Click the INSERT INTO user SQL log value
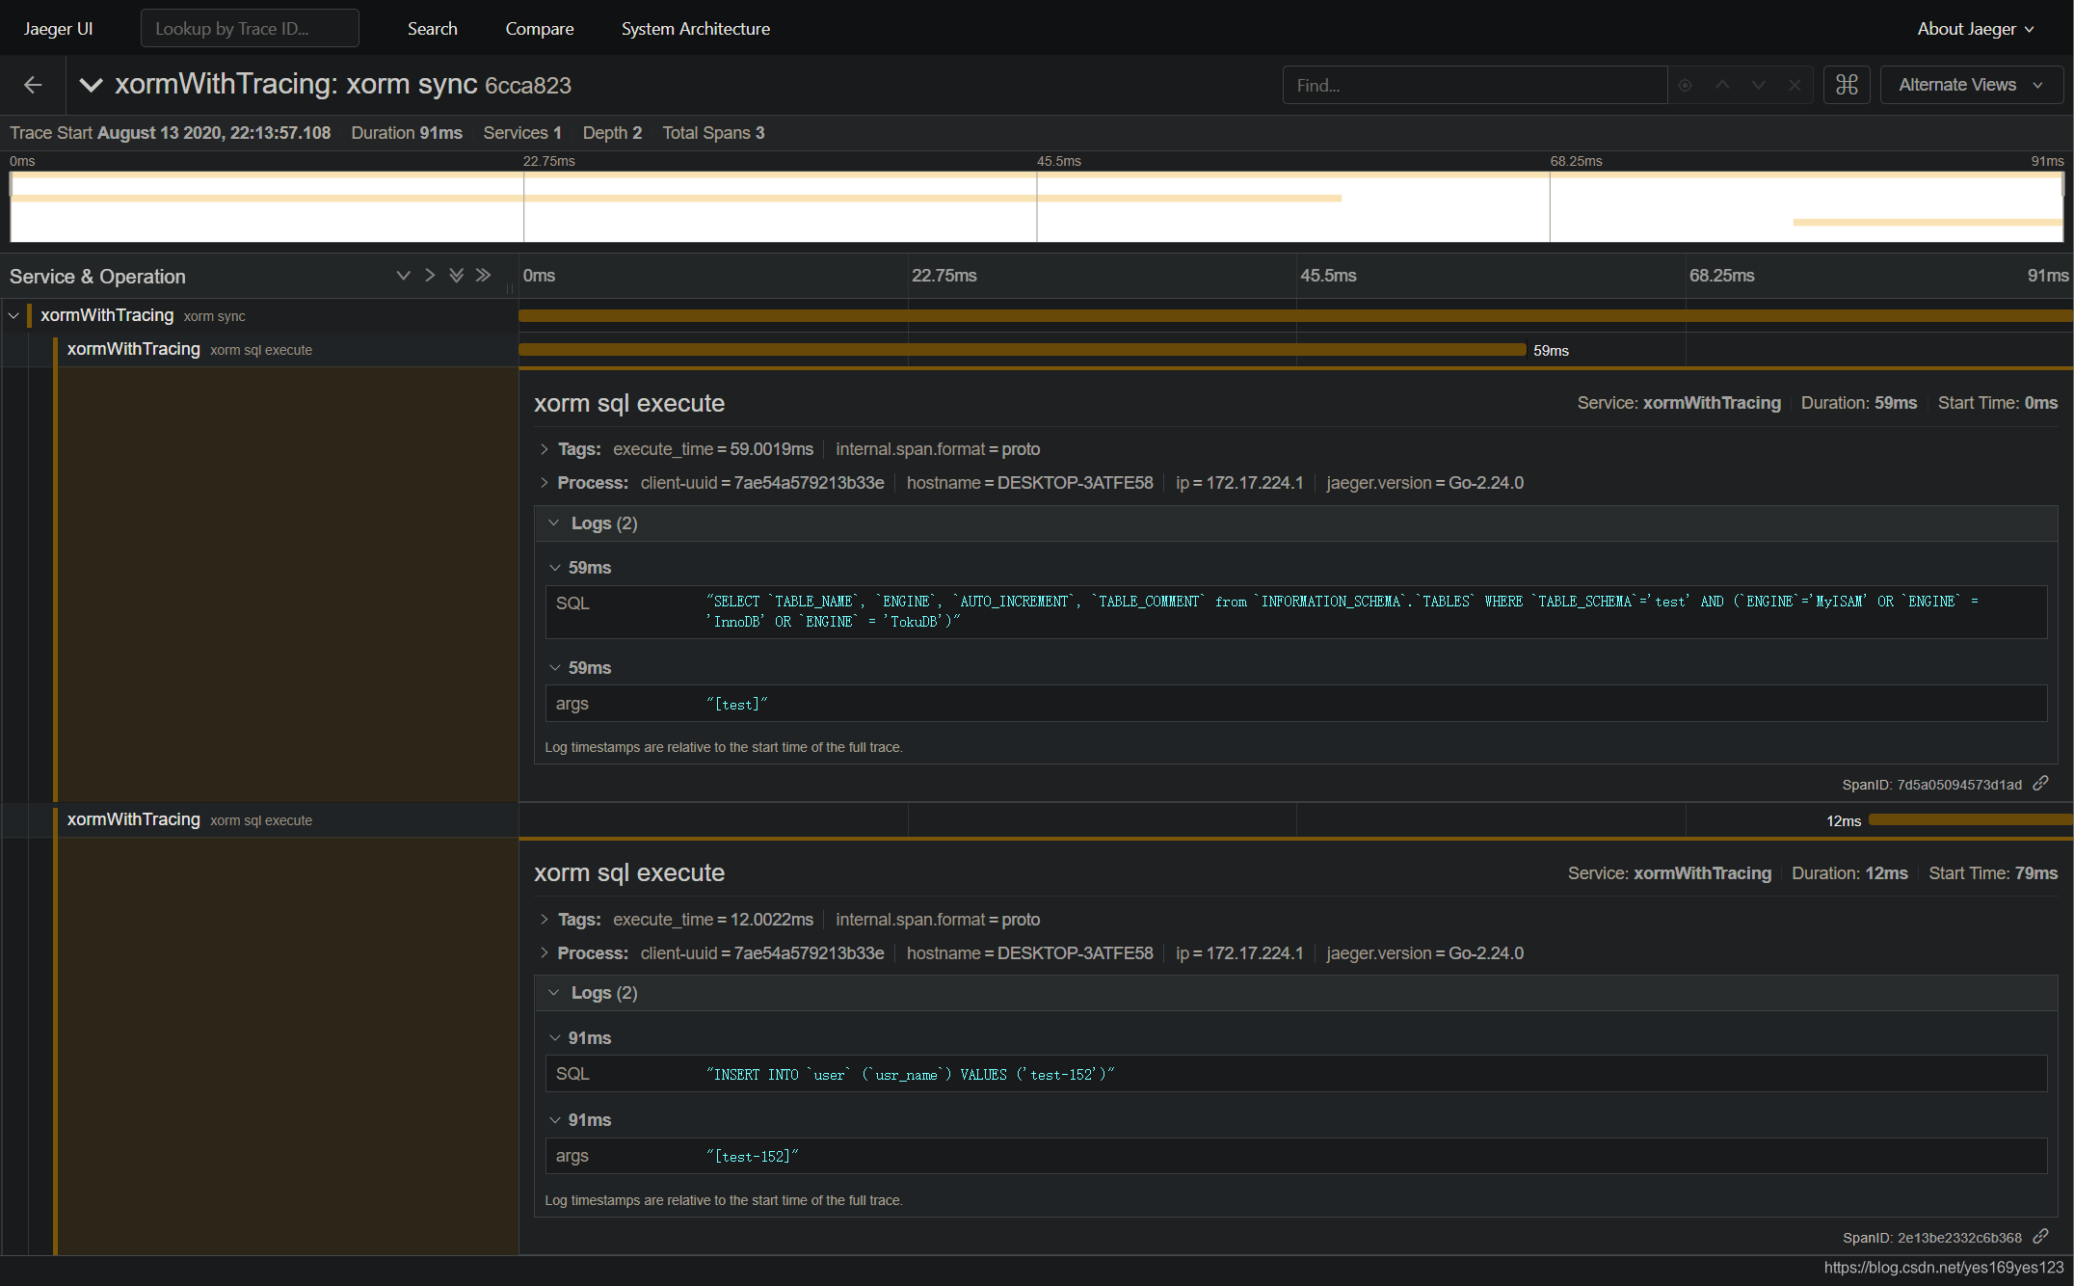The width and height of the screenshot is (2074, 1286). tap(910, 1074)
